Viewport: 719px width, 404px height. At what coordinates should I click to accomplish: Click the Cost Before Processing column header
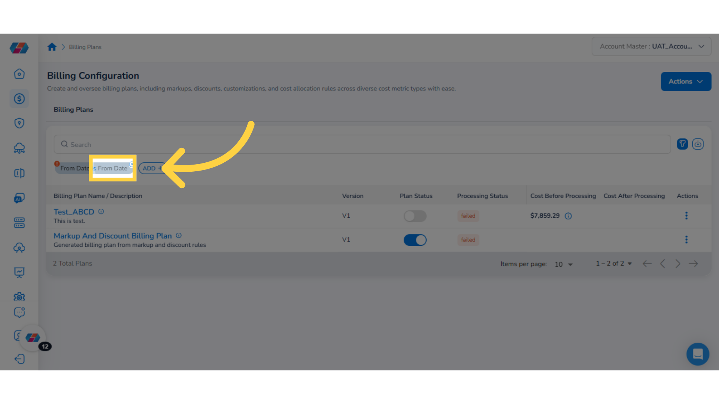tap(563, 196)
